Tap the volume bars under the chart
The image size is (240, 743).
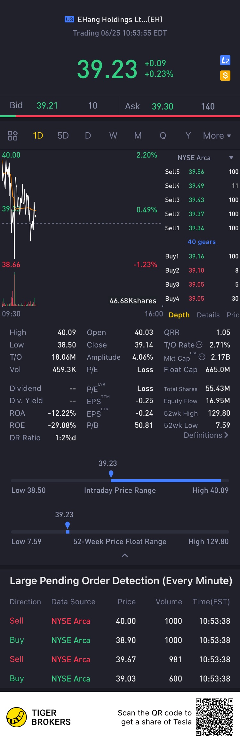point(19,290)
